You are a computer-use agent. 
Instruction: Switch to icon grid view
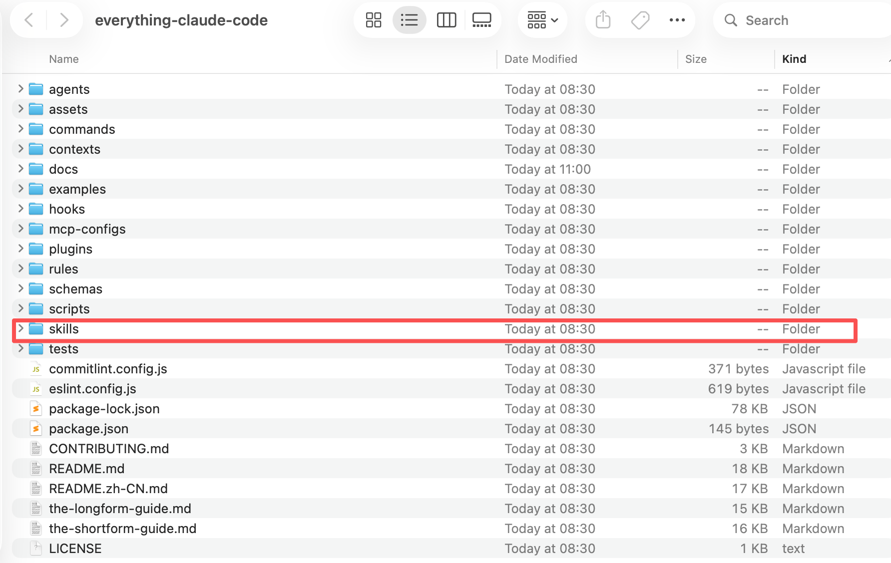(373, 20)
